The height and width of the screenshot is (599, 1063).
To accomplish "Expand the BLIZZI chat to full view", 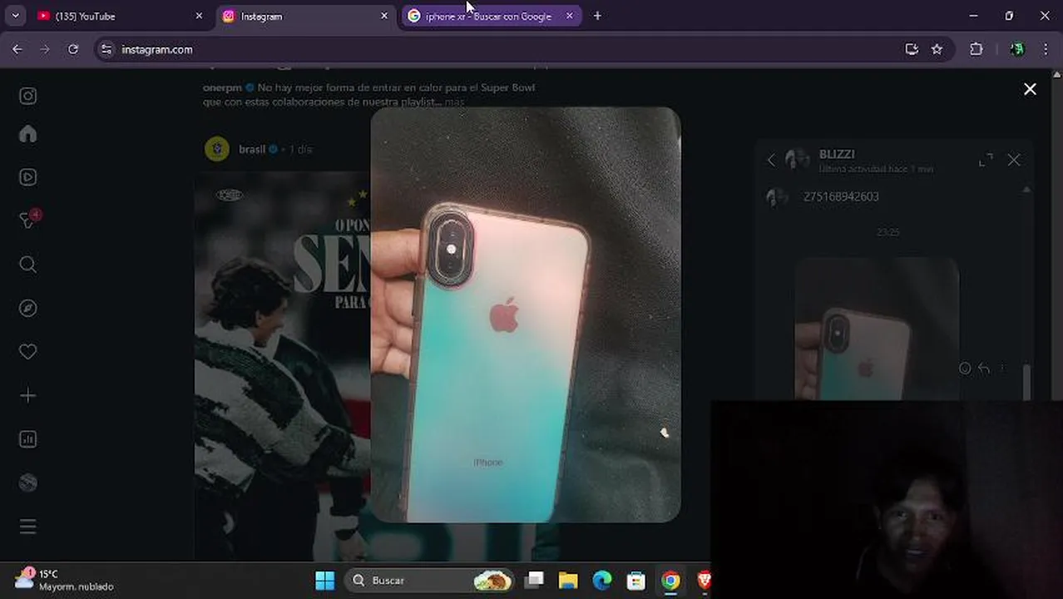I will point(986,160).
